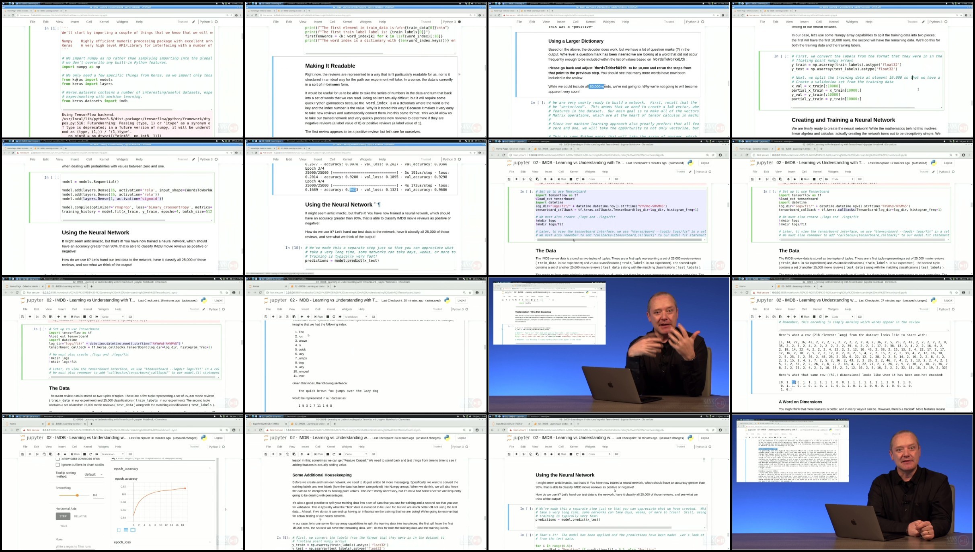Click fit-domain-to-data icon below epoch_accuracy chart
975x552 pixels.
133,530
